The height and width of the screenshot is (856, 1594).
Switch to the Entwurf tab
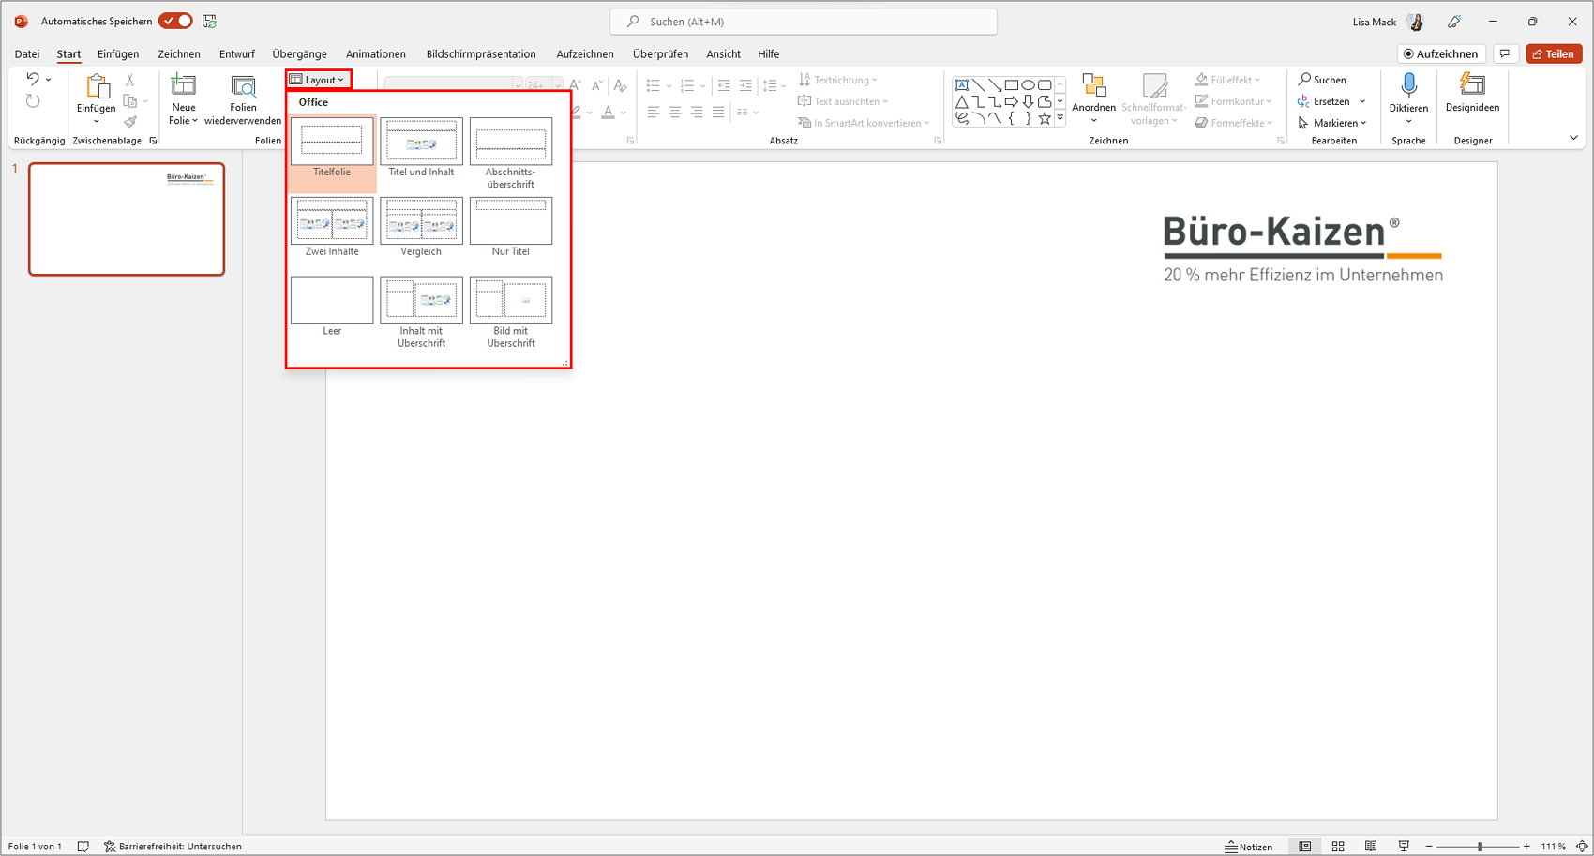pos(237,53)
